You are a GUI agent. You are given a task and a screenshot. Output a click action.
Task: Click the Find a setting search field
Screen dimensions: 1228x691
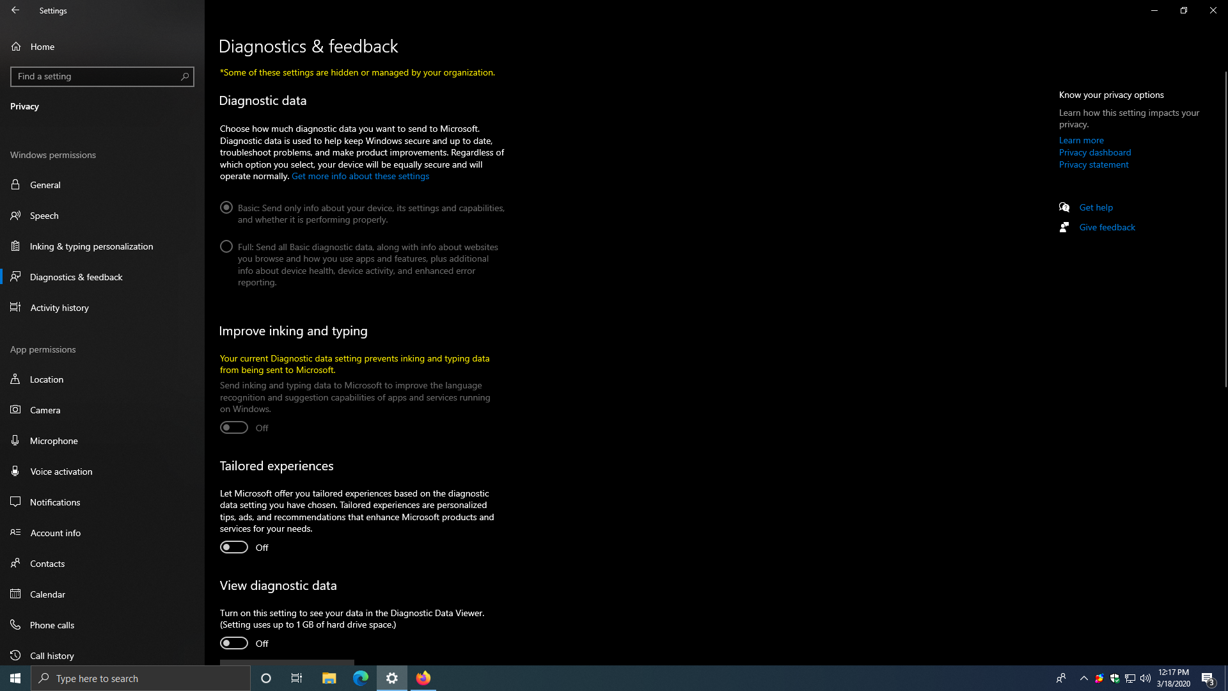click(96, 77)
